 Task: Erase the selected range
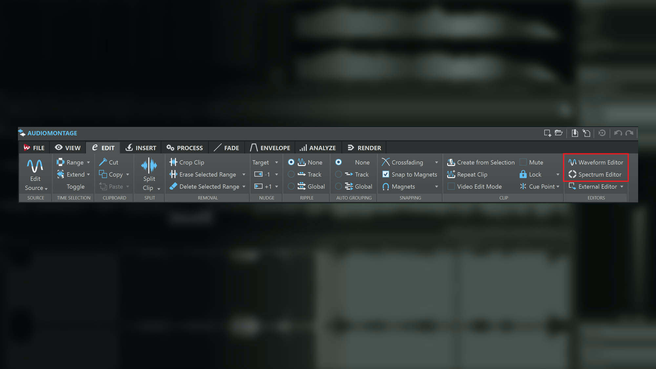point(203,174)
